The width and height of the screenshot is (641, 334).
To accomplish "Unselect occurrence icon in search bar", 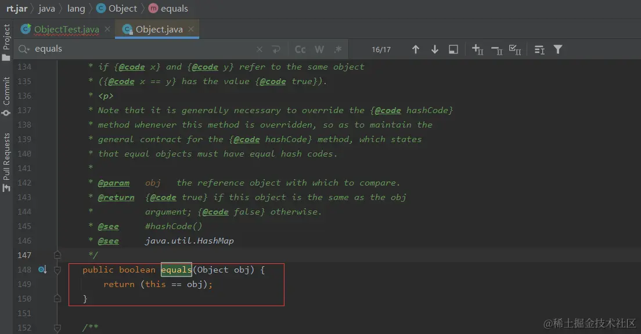I will [496, 50].
